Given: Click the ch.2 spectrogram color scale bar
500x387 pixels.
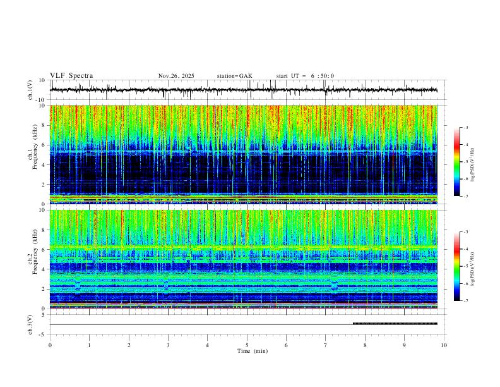Looking at the screenshot, I should point(457,266).
